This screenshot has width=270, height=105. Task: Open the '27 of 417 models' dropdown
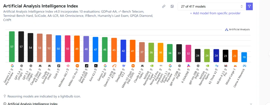click(x=211, y=6)
